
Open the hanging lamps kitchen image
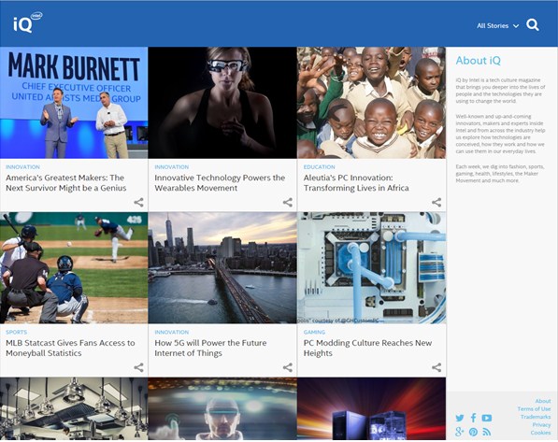click(x=74, y=409)
